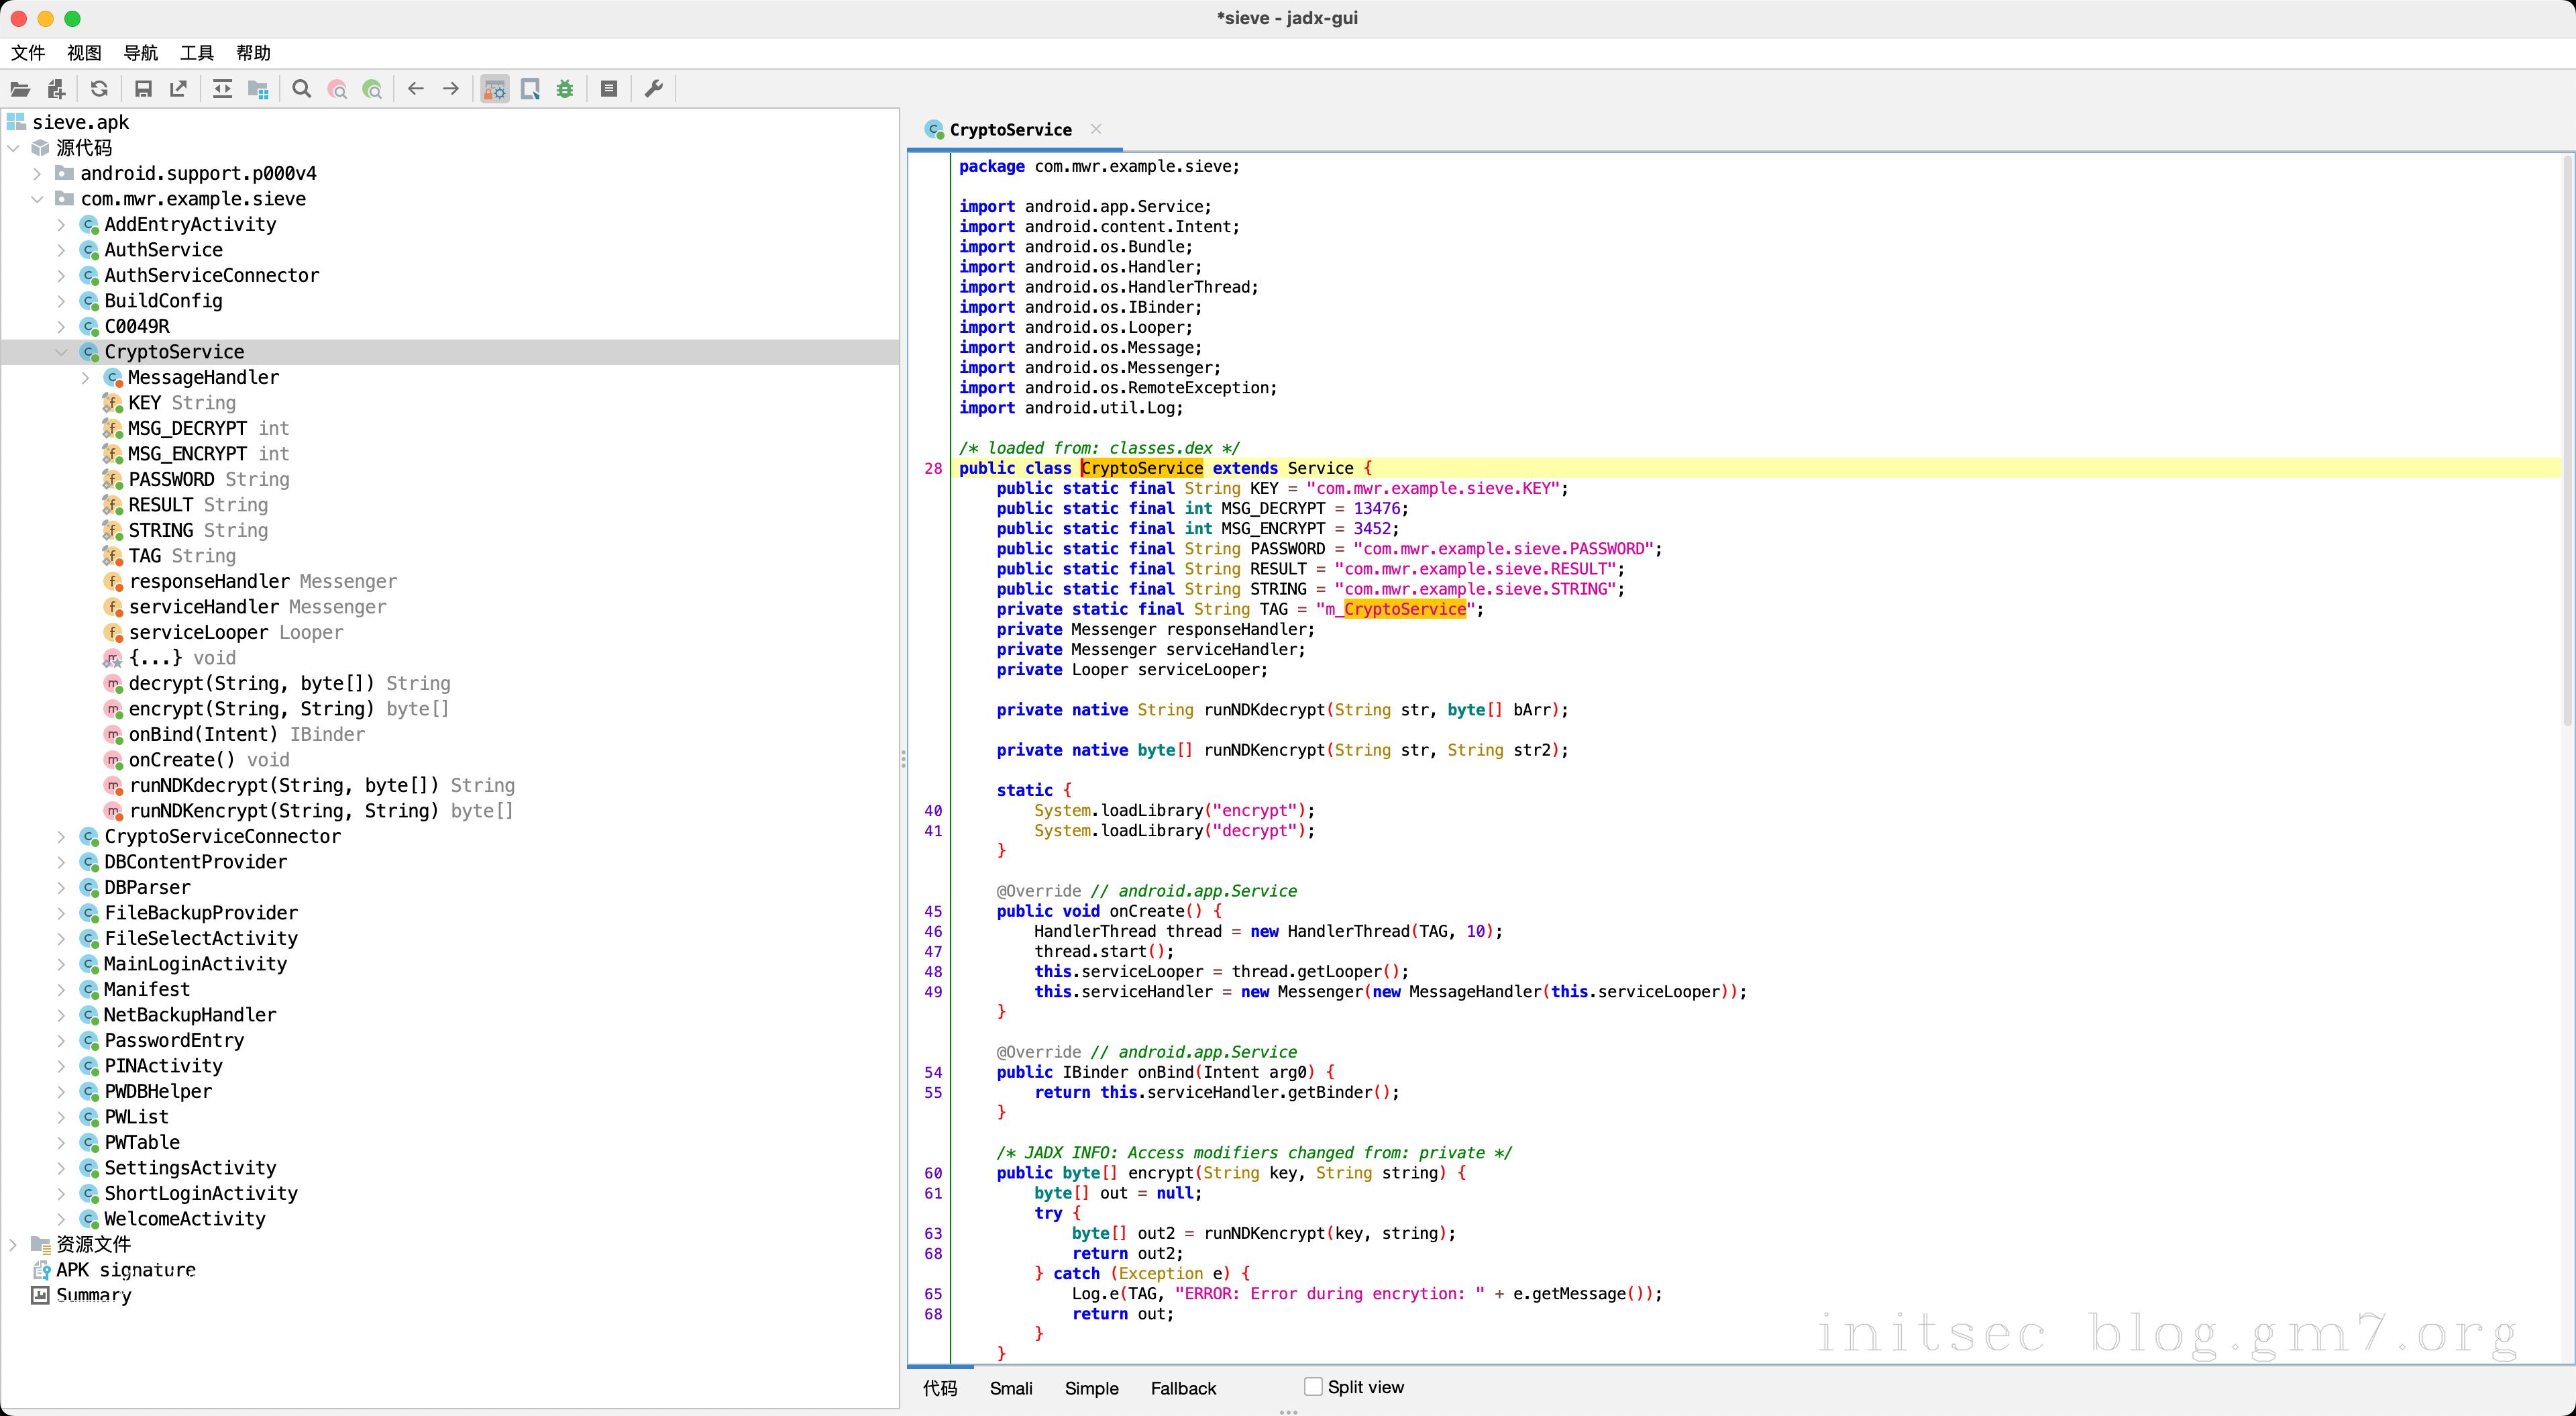
Task: Open preferences via the wrench icon
Action: tap(654, 89)
